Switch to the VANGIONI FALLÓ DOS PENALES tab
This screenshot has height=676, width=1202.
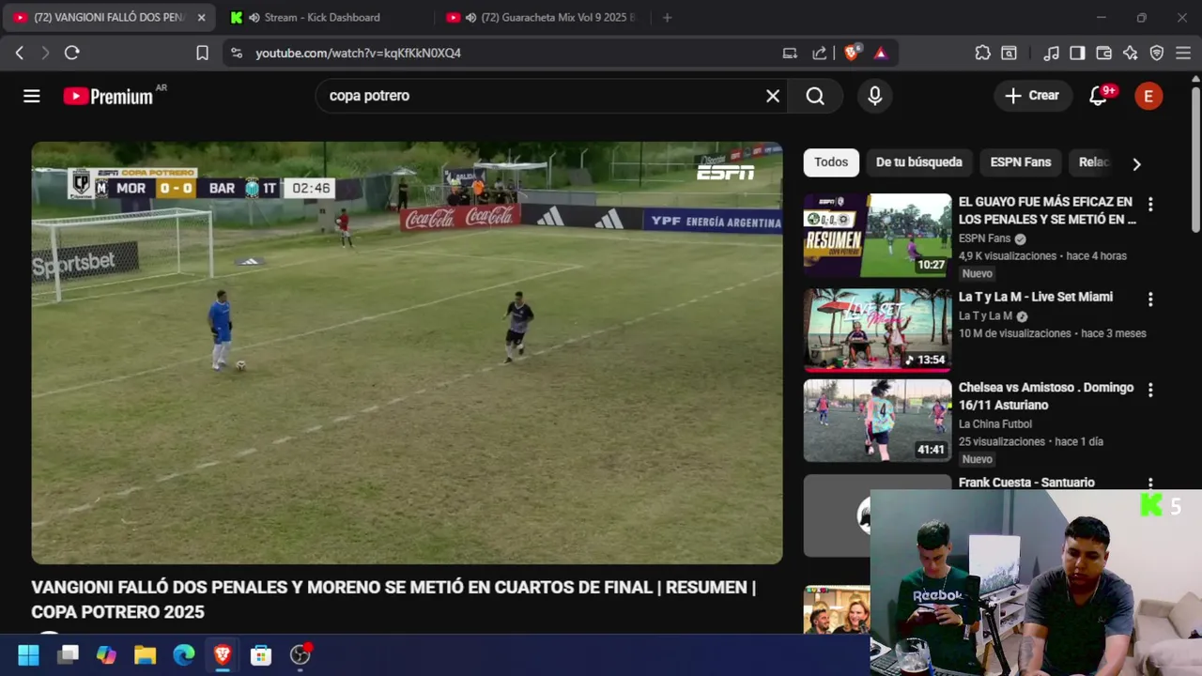point(108,18)
